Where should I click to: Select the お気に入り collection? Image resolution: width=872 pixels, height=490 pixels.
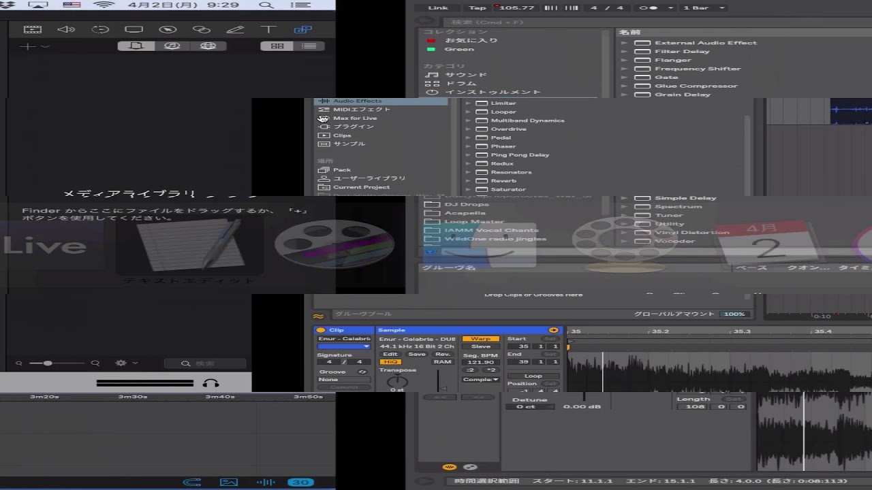coord(471,40)
